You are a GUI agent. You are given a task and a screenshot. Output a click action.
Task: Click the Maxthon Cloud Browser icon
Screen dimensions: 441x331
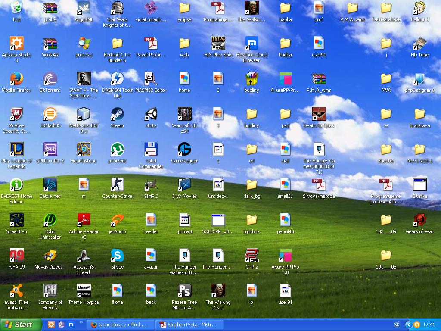(x=252, y=44)
